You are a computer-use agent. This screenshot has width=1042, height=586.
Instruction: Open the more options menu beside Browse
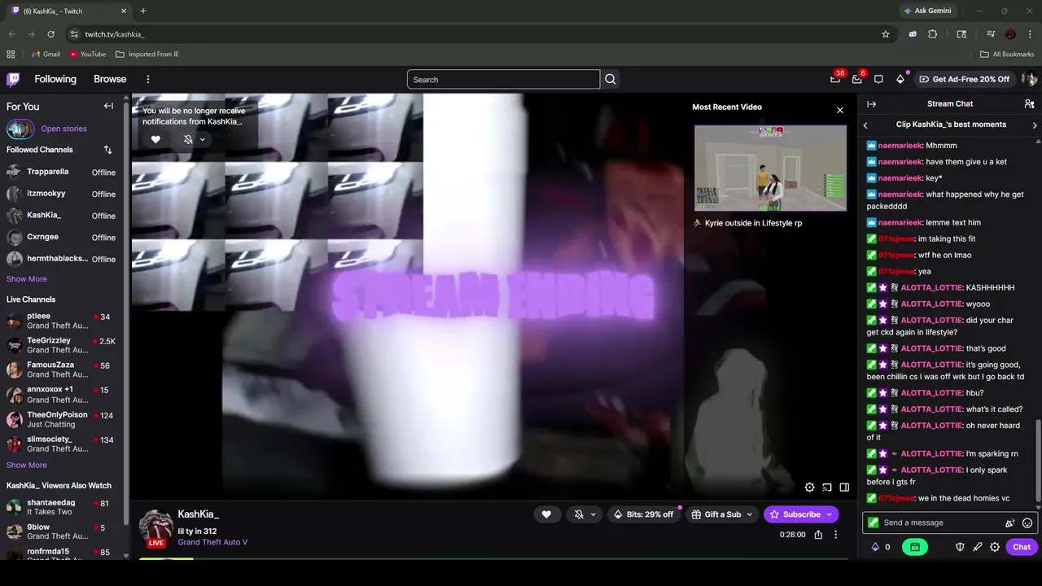tap(148, 79)
